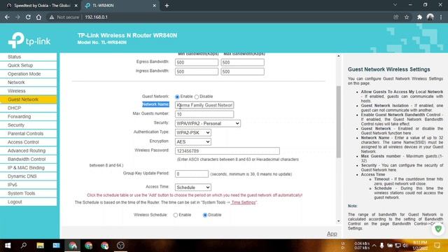448x252 pixels.
Task: Open the Quick Setup menu item
Action: point(28,65)
